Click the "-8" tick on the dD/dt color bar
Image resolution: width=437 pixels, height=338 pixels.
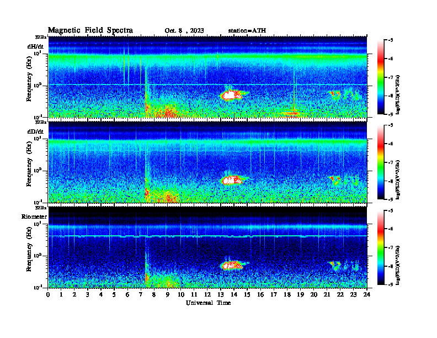(391, 181)
